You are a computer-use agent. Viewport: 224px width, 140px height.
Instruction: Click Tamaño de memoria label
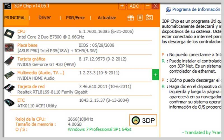click(x=36, y=124)
